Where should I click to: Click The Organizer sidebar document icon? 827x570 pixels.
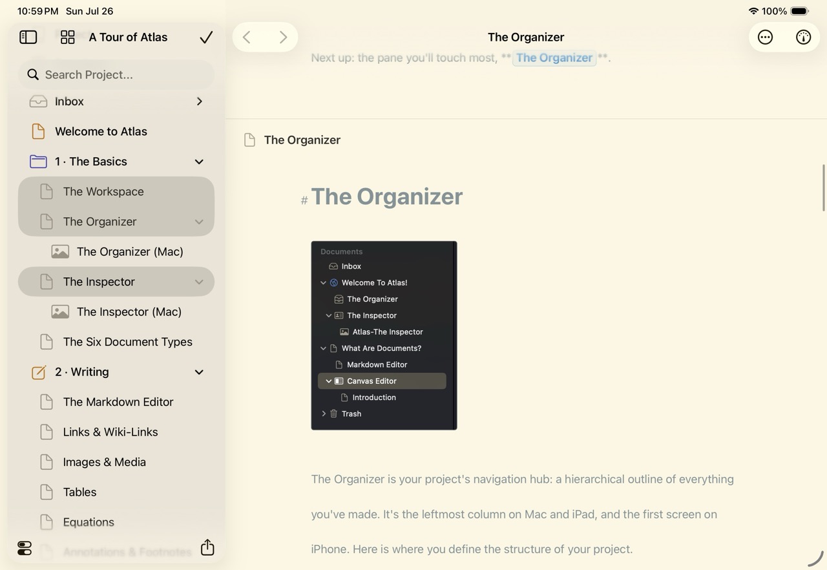point(47,222)
